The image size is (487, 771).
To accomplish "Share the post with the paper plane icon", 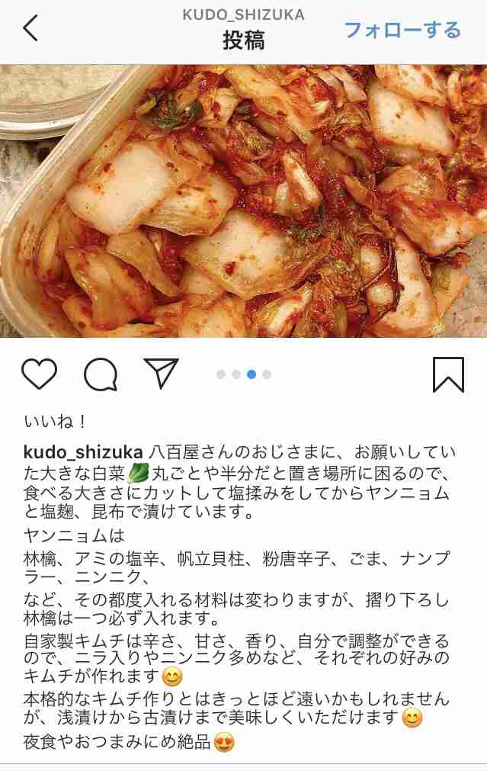I will (161, 373).
